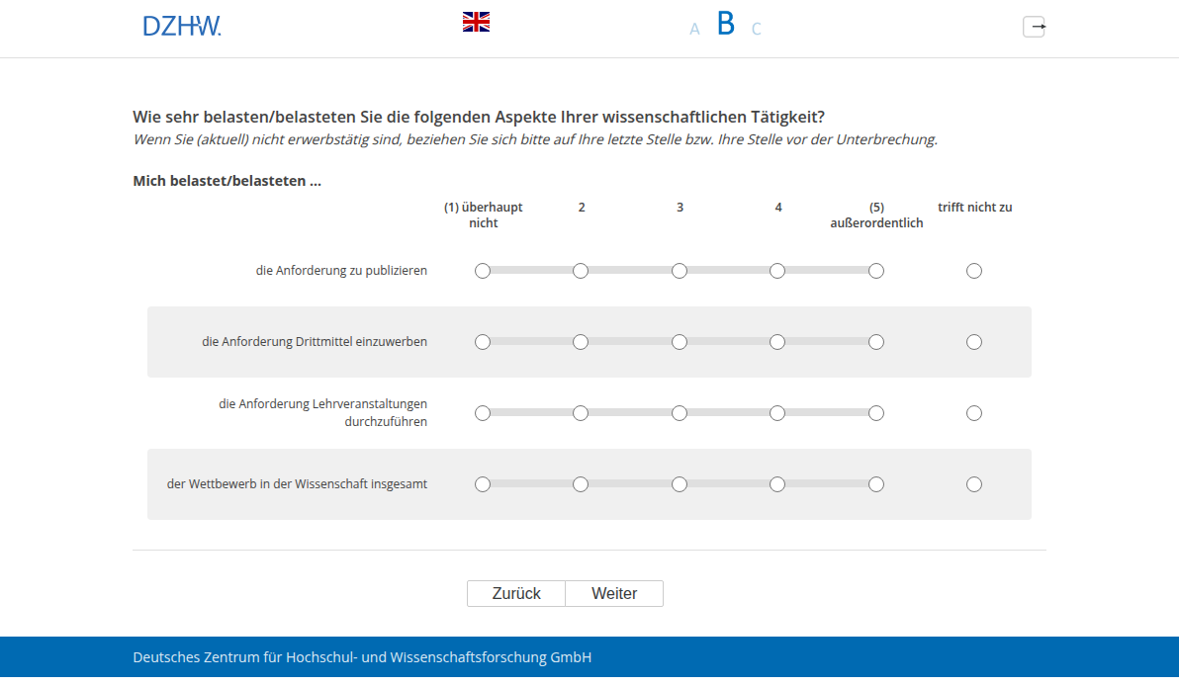Rate publizieren as 3

(680, 271)
